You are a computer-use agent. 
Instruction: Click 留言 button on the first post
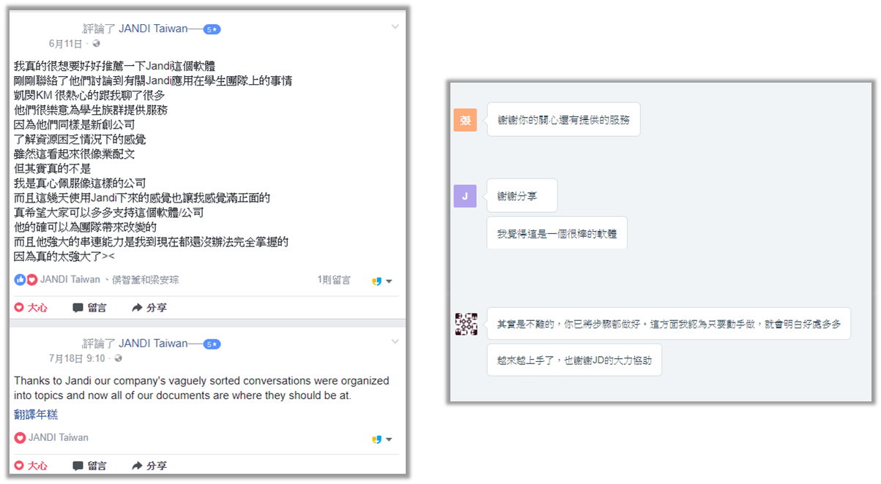coord(89,308)
